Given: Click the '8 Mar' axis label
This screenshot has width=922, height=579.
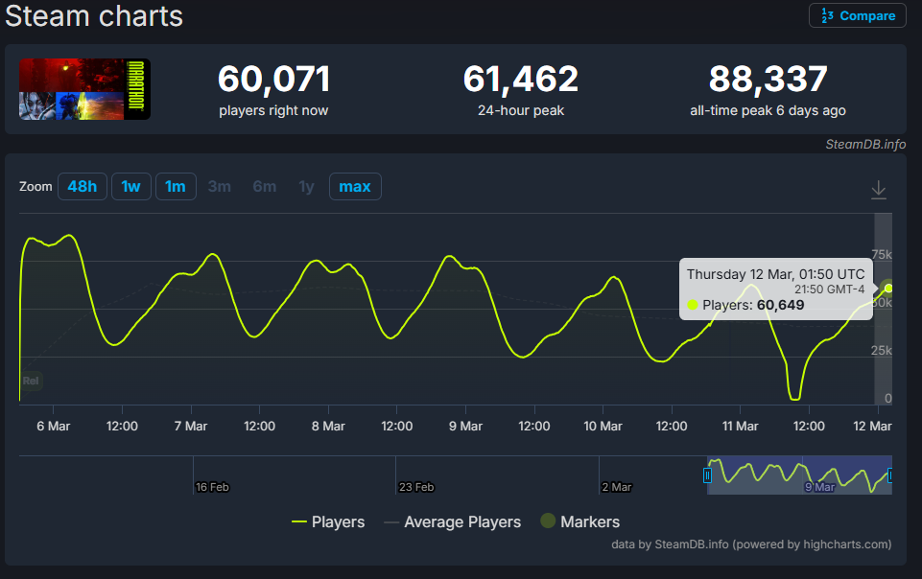Looking at the screenshot, I should 328,427.
